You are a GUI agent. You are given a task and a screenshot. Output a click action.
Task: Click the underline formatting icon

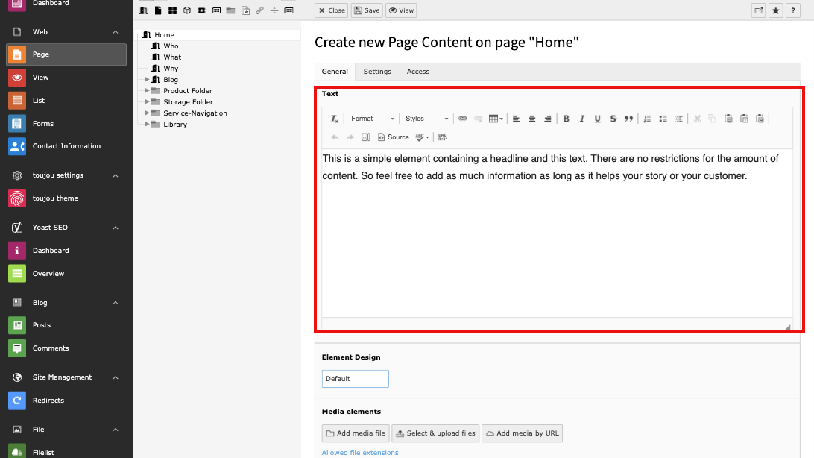point(597,119)
